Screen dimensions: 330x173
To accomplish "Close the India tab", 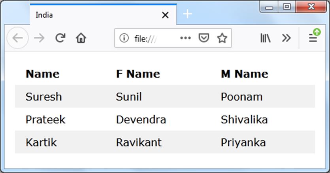I will [x=165, y=15].
